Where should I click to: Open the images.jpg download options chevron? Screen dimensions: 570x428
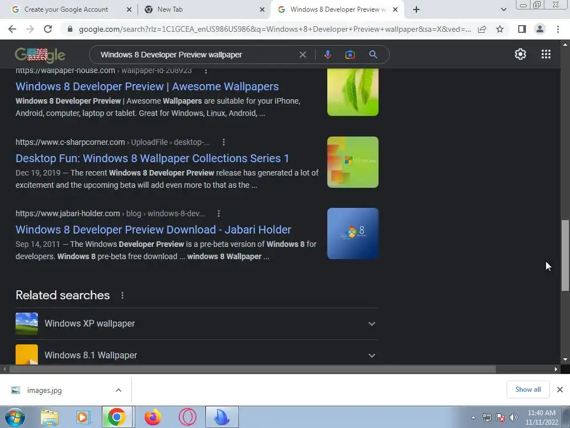coord(118,390)
